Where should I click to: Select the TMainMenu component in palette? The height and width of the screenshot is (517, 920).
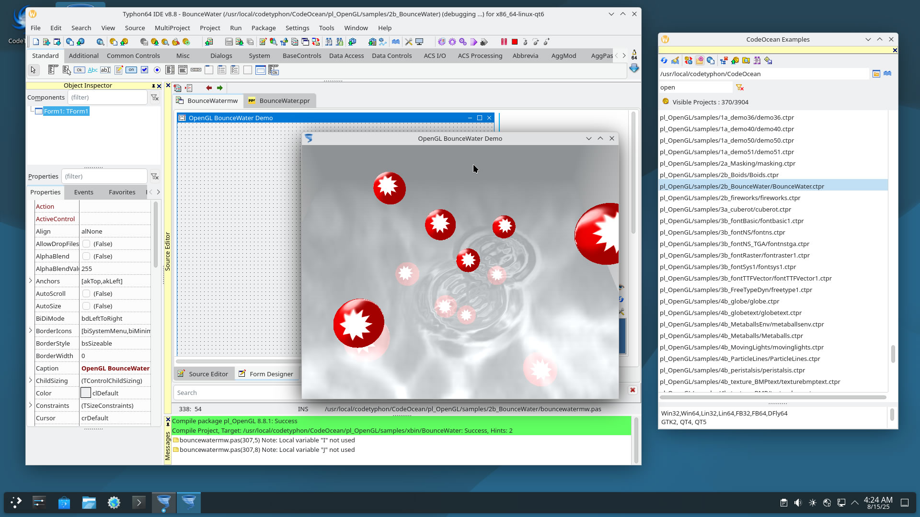53,70
